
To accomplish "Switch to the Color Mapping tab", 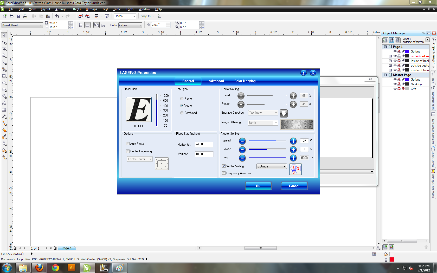I will [x=245, y=81].
